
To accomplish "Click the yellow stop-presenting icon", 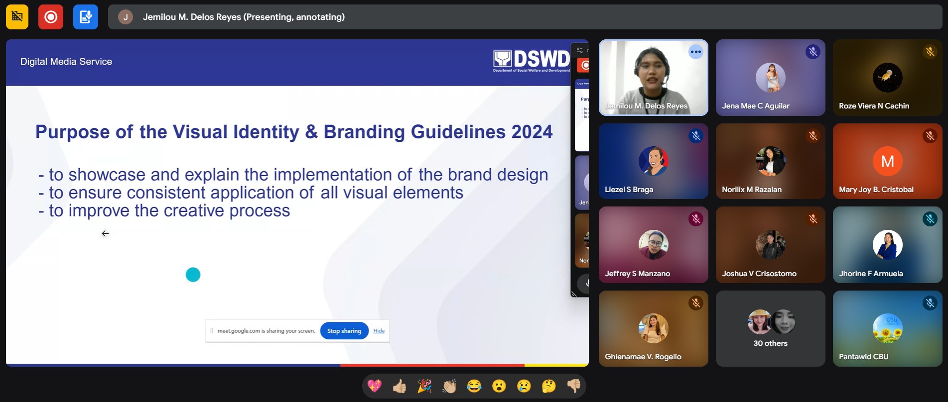I will click(17, 17).
